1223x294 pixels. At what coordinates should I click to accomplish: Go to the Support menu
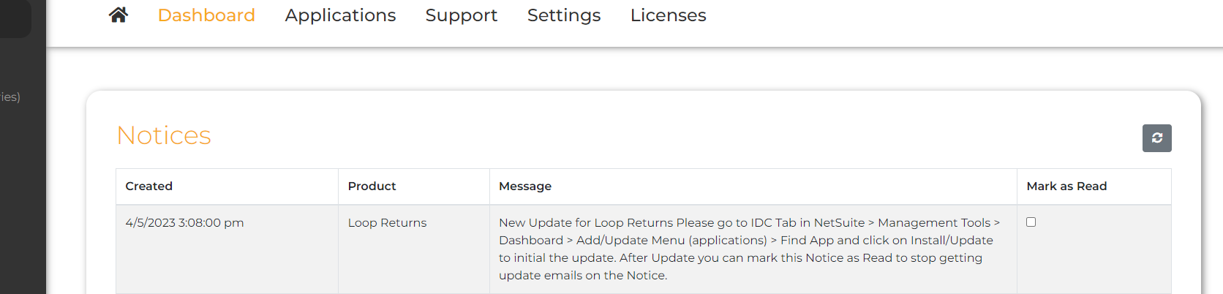point(461,15)
